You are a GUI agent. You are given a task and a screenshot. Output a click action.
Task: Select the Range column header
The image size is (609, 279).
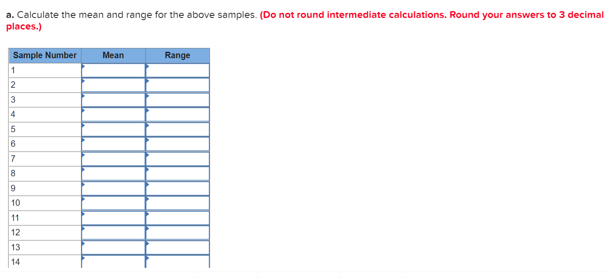(x=177, y=55)
